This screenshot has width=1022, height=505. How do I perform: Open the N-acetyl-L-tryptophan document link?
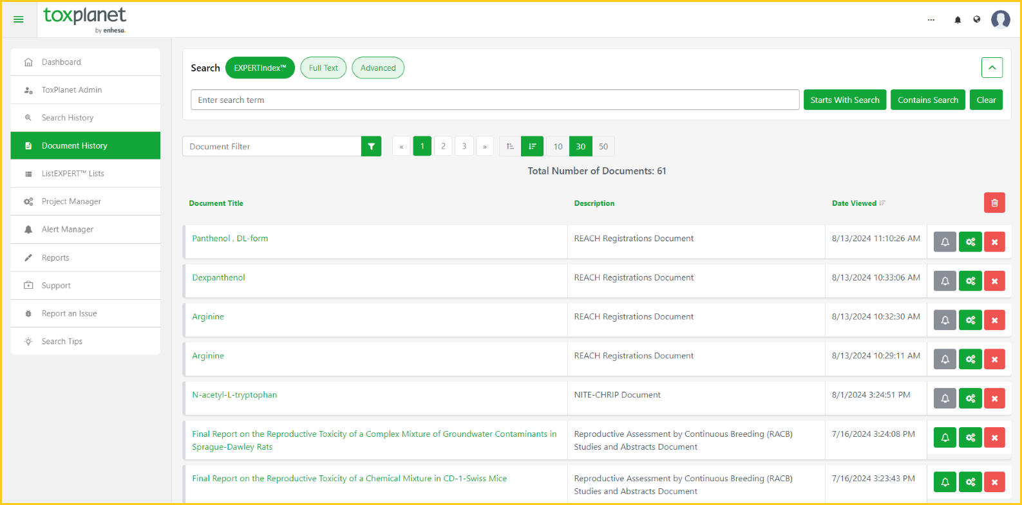[234, 395]
